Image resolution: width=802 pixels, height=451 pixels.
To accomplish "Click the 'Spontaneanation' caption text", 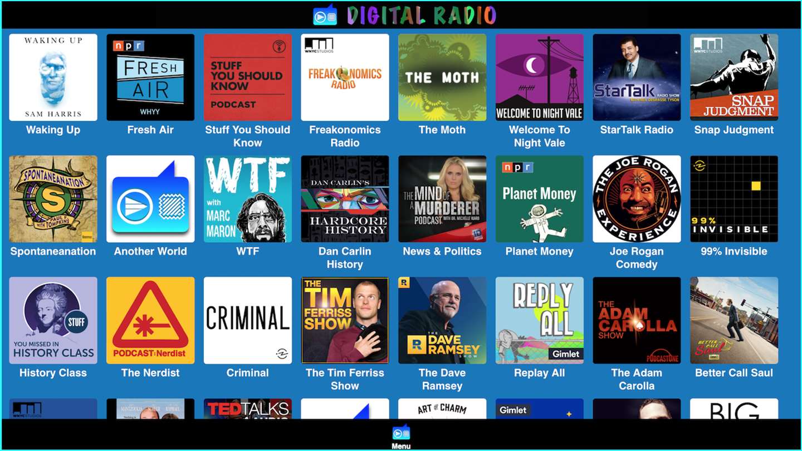I will click(x=53, y=251).
